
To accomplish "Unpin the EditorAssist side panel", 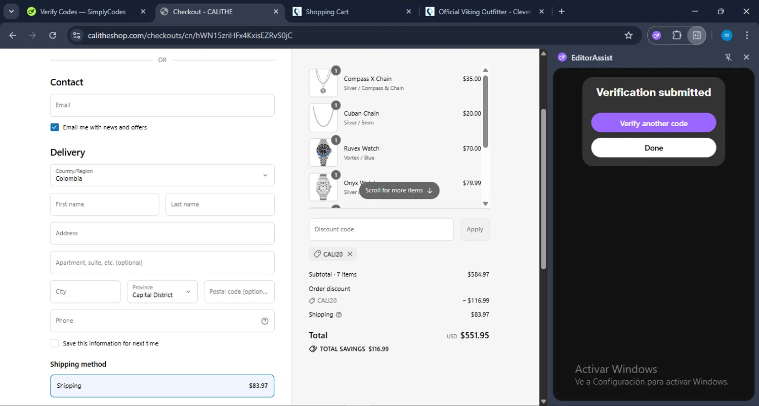I will point(728,58).
